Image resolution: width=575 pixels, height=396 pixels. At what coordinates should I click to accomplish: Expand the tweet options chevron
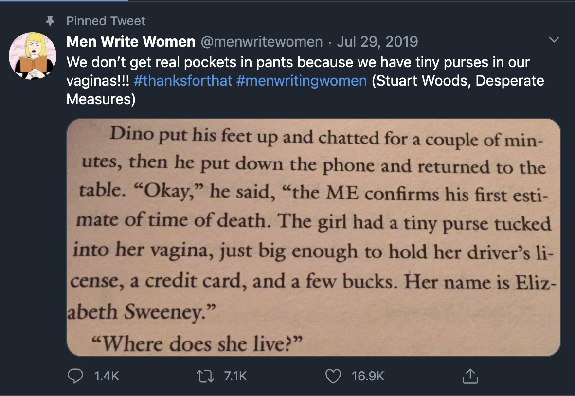pyautogui.click(x=554, y=39)
